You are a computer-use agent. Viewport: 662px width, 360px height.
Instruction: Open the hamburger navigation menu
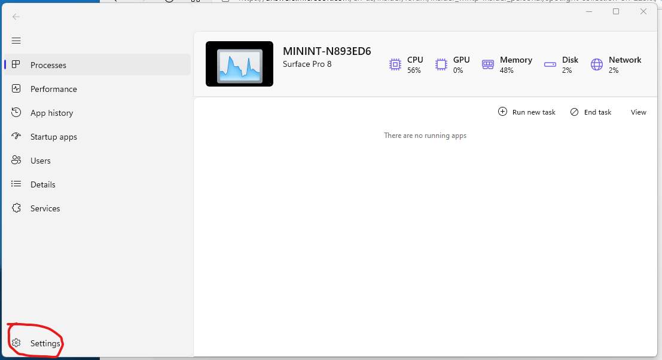pyautogui.click(x=16, y=41)
